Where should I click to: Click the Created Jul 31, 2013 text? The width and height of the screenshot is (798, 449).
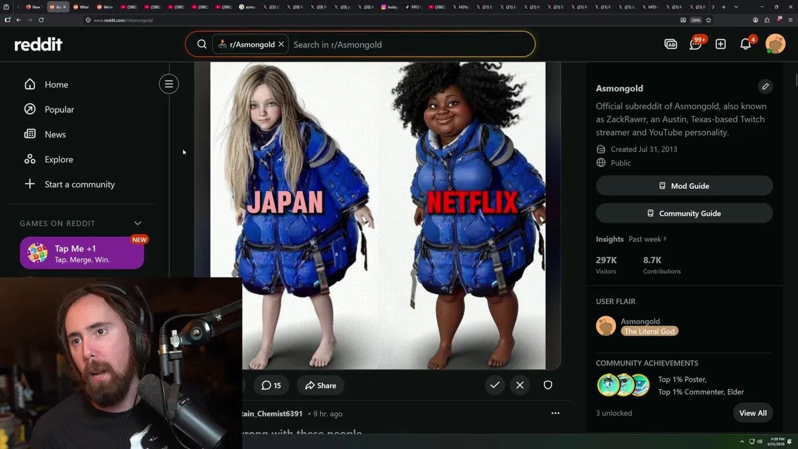[643, 149]
